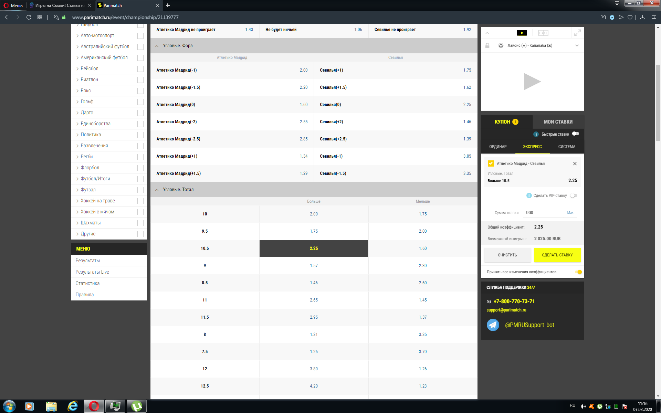Screen dimensions: 661x413
Task: Expand the video widget to fullscreen
Action: click(x=577, y=33)
